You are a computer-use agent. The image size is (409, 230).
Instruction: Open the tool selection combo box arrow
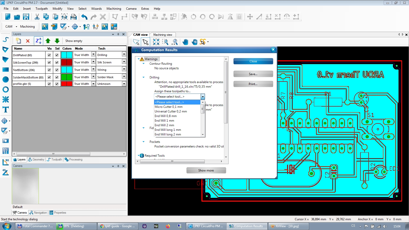pos(203,97)
